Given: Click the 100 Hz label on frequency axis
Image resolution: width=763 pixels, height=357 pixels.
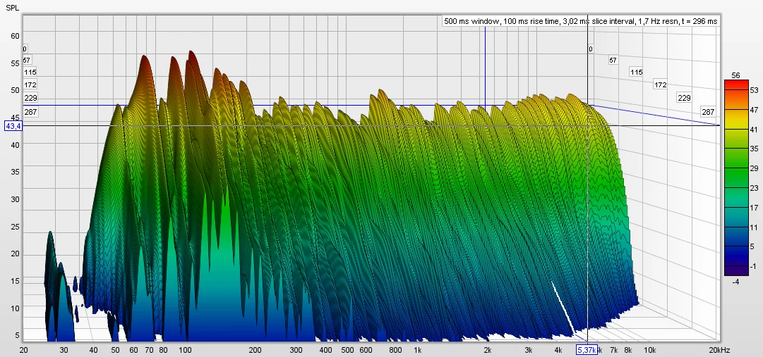Looking at the screenshot, I should click(185, 350).
